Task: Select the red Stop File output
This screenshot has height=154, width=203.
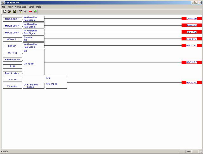Action: (192, 32)
